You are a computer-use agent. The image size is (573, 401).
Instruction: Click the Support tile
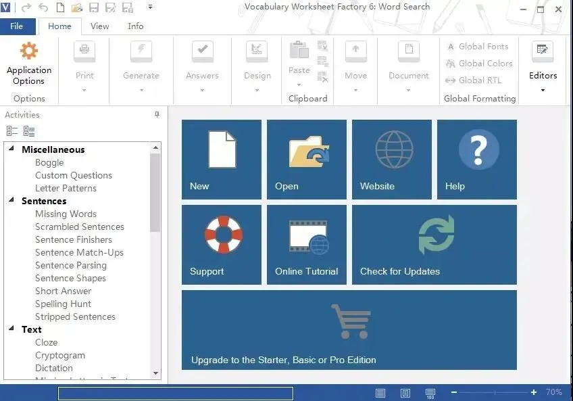pyautogui.click(x=222, y=245)
